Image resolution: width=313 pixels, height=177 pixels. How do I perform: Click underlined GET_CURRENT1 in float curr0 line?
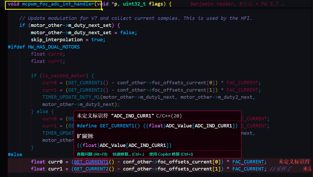[91, 162]
